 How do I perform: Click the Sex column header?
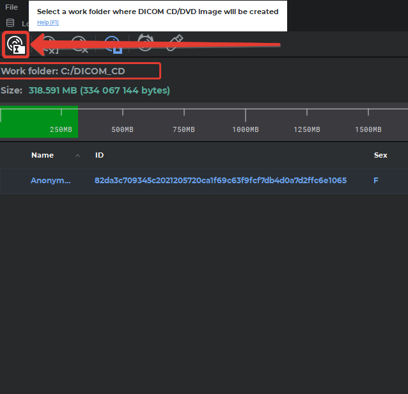381,155
